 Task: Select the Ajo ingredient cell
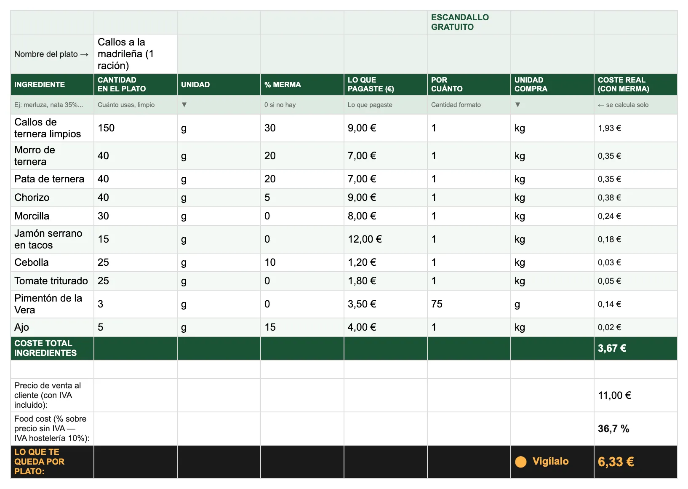(52, 327)
